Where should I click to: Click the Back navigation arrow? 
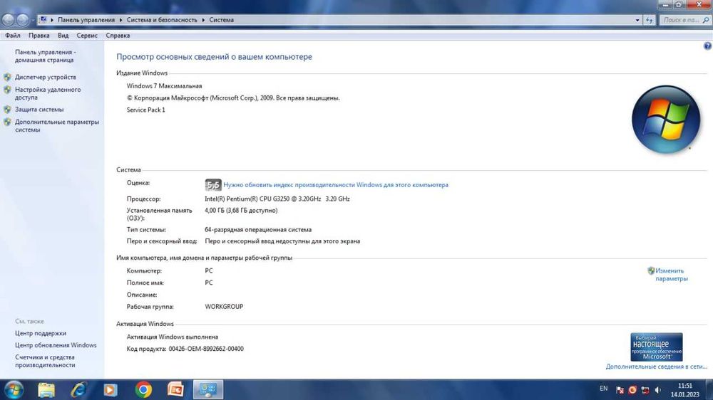pyautogui.click(x=8, y=20)
